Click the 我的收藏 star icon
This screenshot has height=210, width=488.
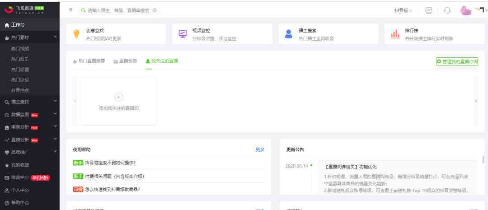point(7,165)
